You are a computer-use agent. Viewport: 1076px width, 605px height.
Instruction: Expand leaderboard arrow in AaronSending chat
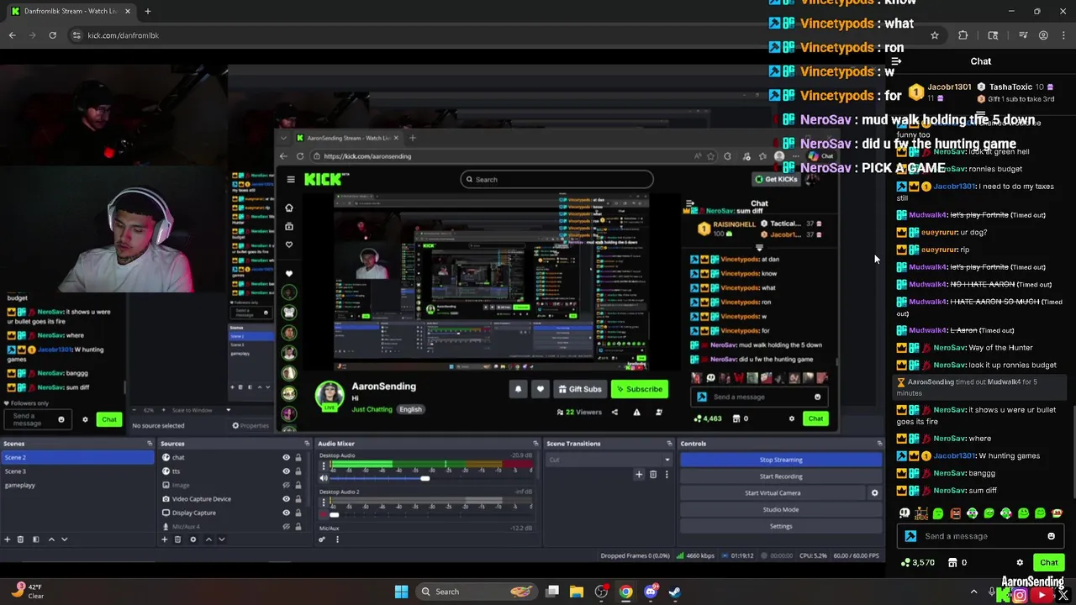(x=759, y=248)
